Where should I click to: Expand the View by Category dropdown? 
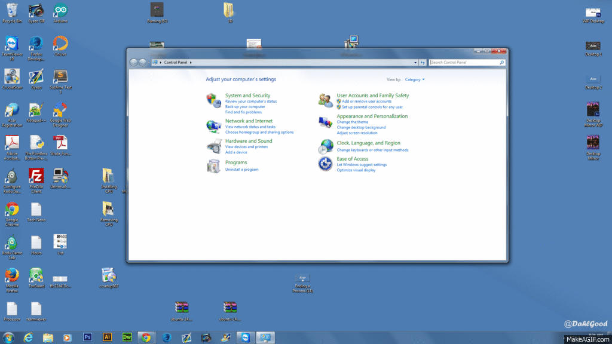click(415, 79)
